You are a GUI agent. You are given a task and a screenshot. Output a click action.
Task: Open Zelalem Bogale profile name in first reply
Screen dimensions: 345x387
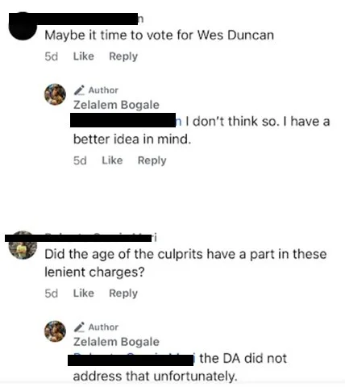(116, 105)
